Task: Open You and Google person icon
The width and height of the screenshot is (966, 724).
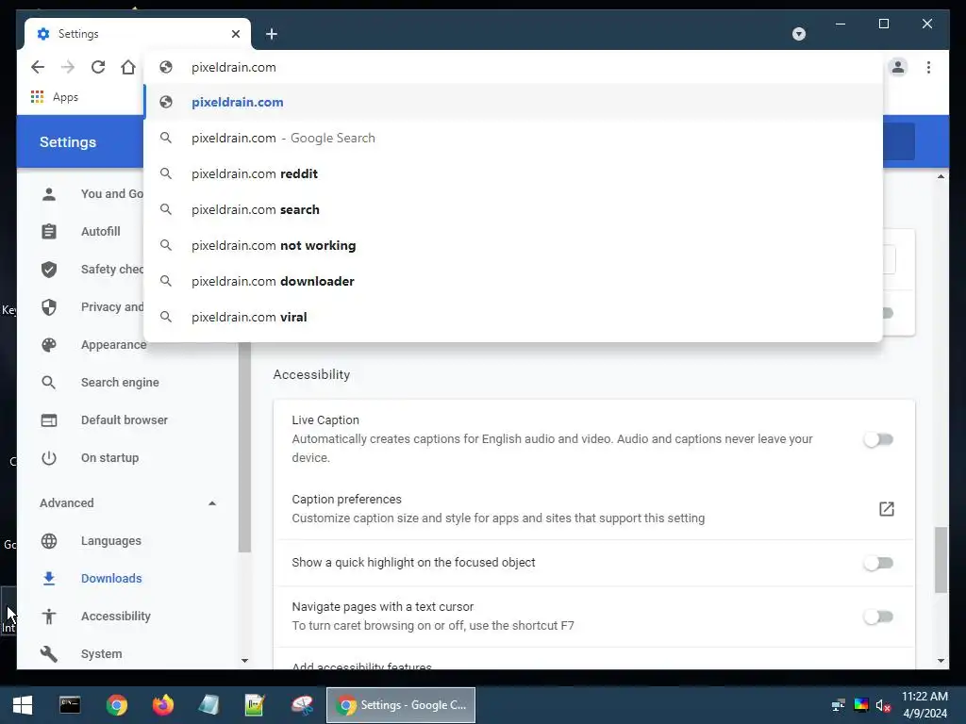Action: [49, 194]
